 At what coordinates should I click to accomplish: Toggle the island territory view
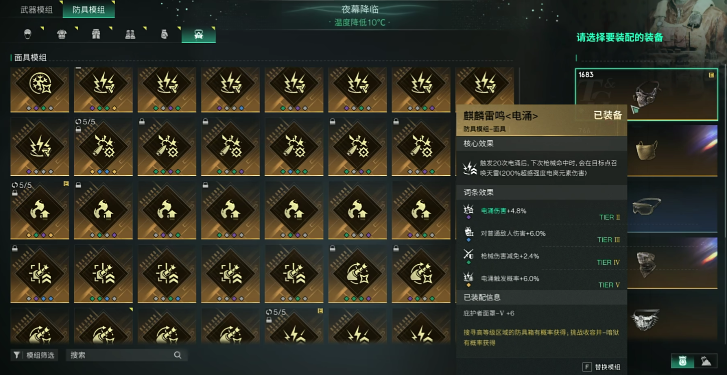tap(706, 360)
